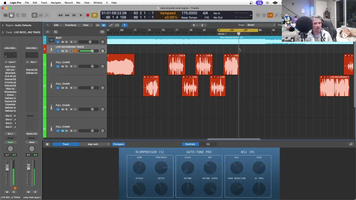Viewport: 356px width, 200px height.
Task: Click the Fast Forward transport button
Action: click(x=67, y=15)
